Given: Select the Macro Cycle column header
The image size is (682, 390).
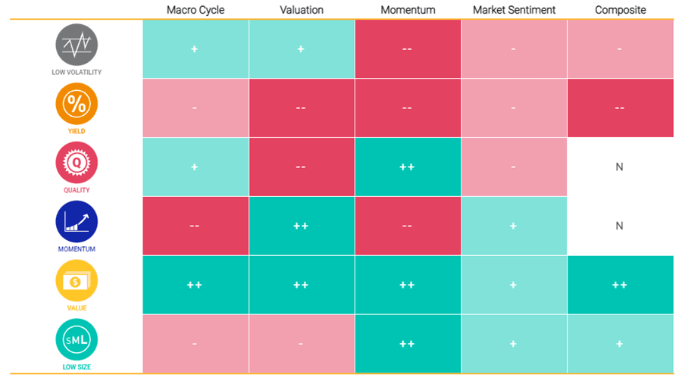Looking at the screenshot, I should pyautogui.click(x=196, y=10).
